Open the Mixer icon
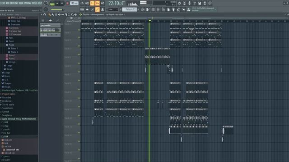Image resolution: width=289 pixels, height=162 pixels. (x=158, y=9)
